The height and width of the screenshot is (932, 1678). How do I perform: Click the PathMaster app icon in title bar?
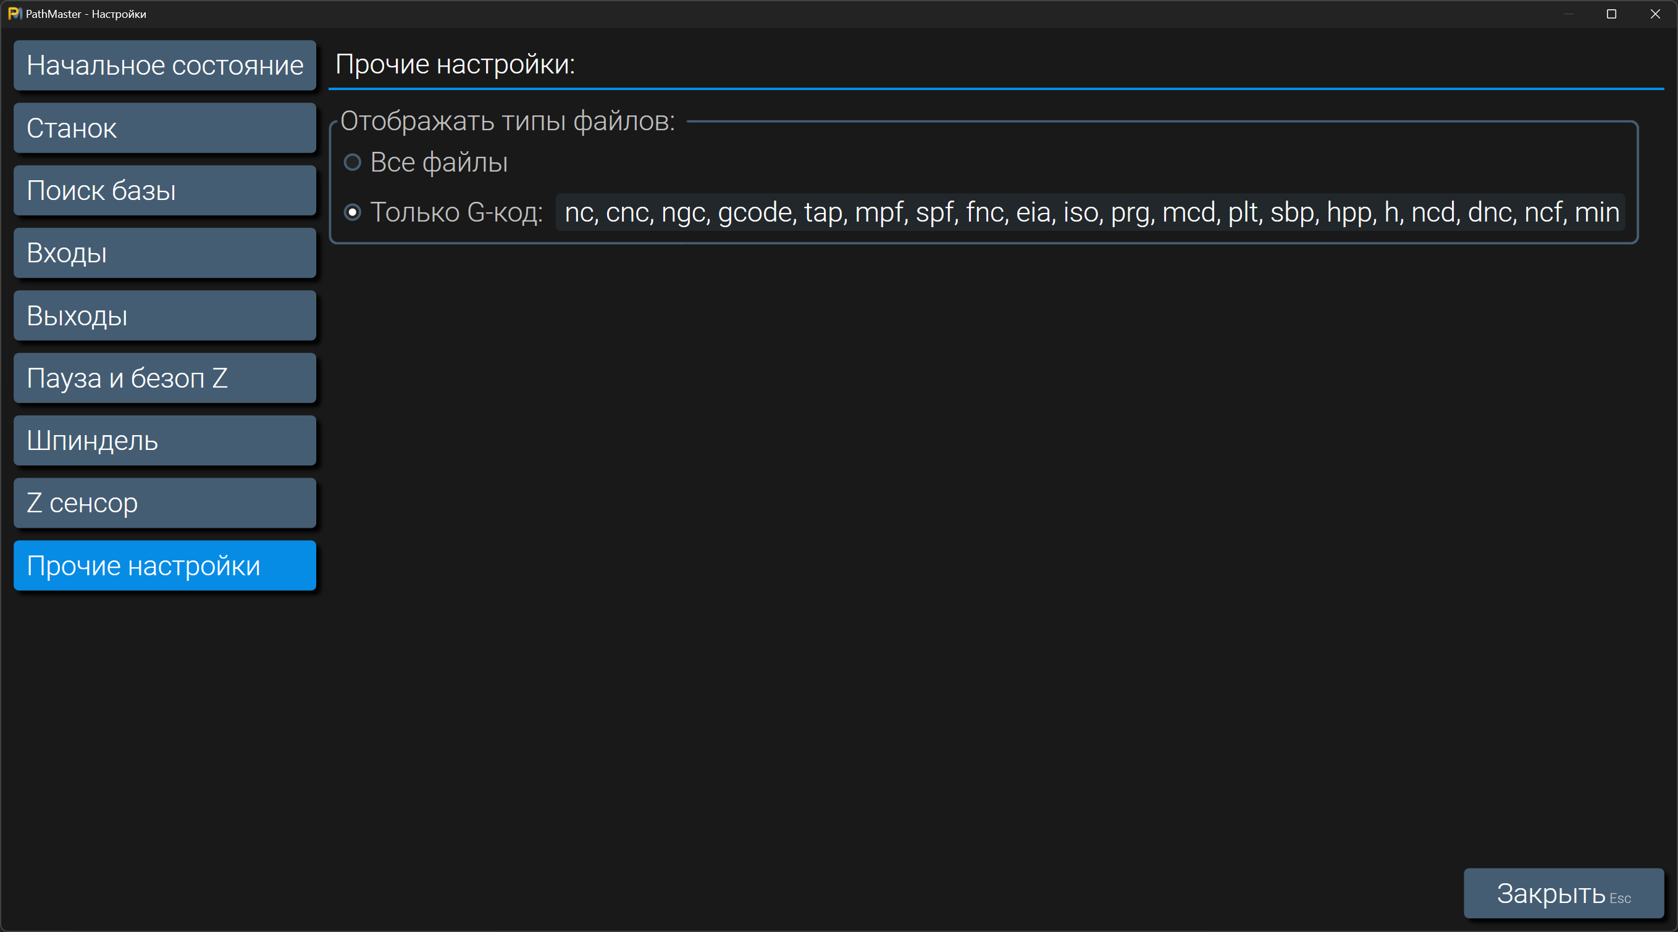pos(14,14)
